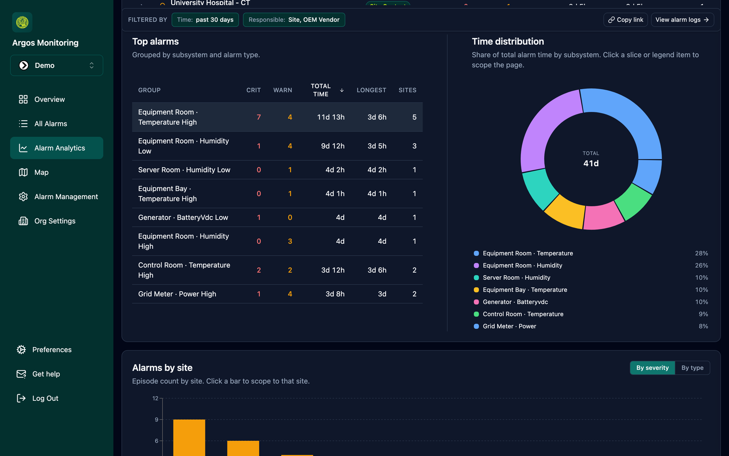Image resolution: width=729 pixels, height=456 pixels.
Task: Sort by SITES column header
Action: coord(408,90)
